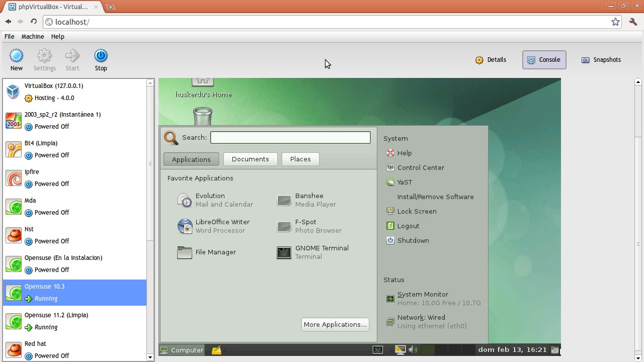Click the Mda openSUSE chameleon icon

(14, 207)
